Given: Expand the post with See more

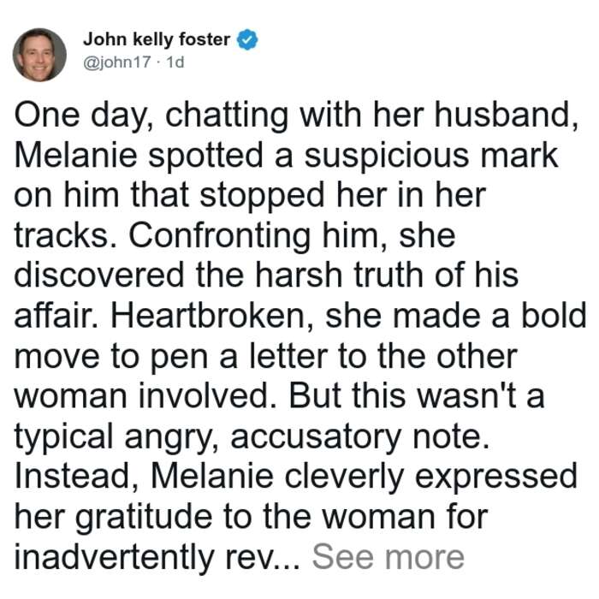Looking at the screenshot, I should pyautogui.click(x=388, y=556).
